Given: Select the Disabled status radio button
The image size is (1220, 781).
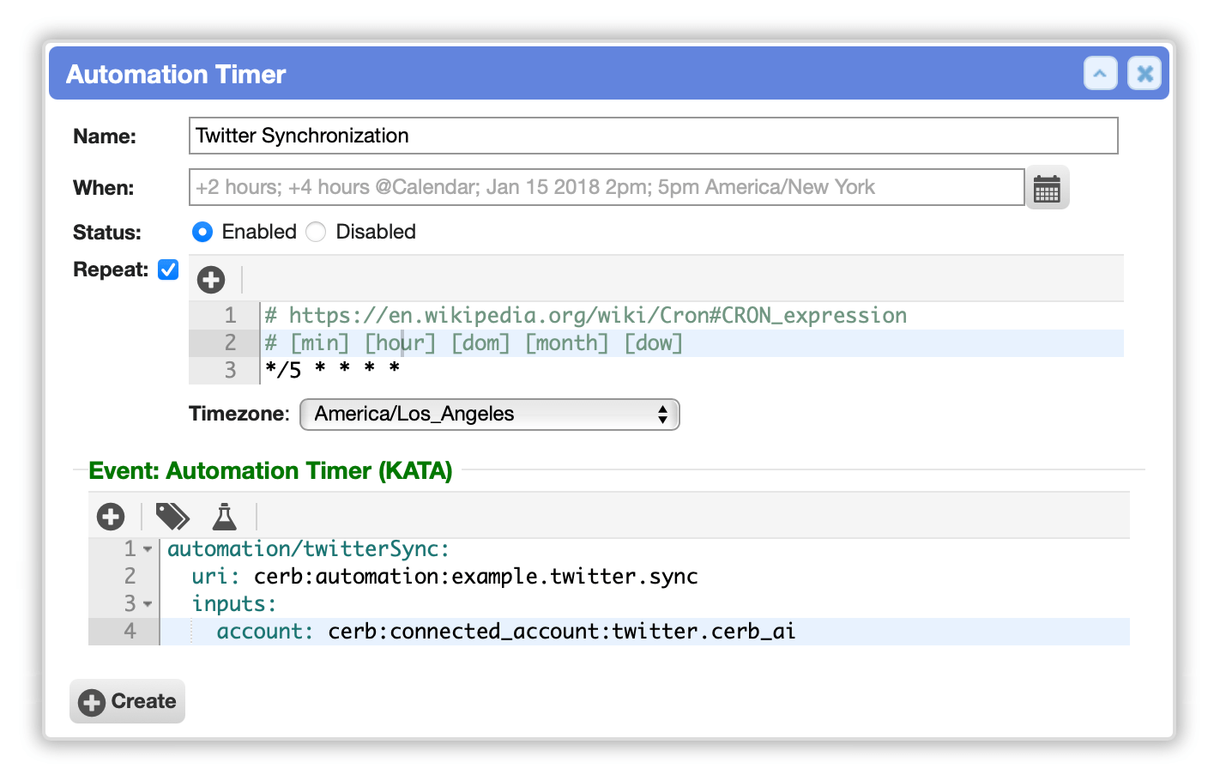Looking at the screenshot, I should pos(316,232).
